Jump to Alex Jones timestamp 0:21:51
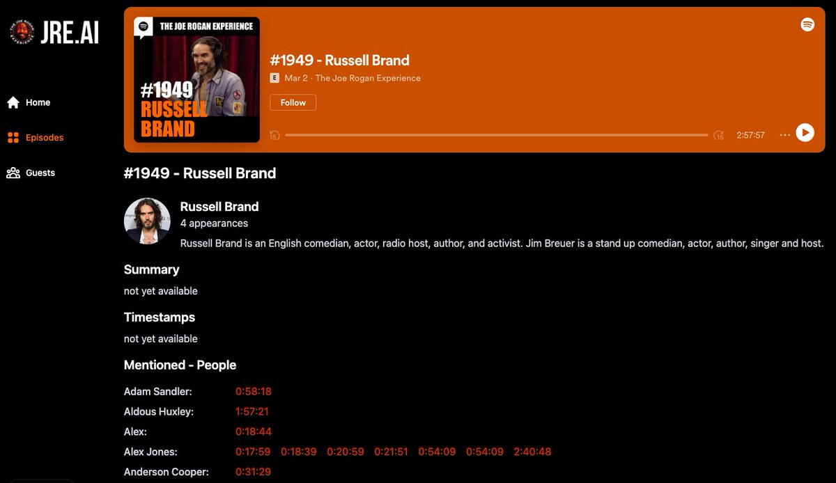Screen dimensions: 836x483 click(x=391, y=452)
